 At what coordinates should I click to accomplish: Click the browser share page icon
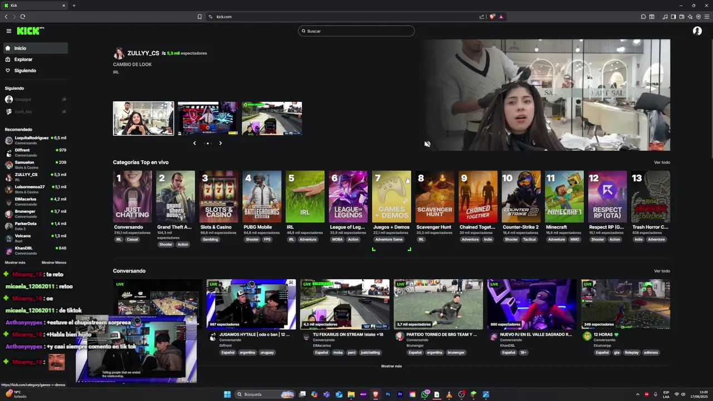coord(482,17)
